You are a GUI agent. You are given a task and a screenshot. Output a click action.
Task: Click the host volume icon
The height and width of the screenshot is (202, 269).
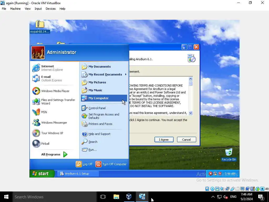tap(225, 197)
